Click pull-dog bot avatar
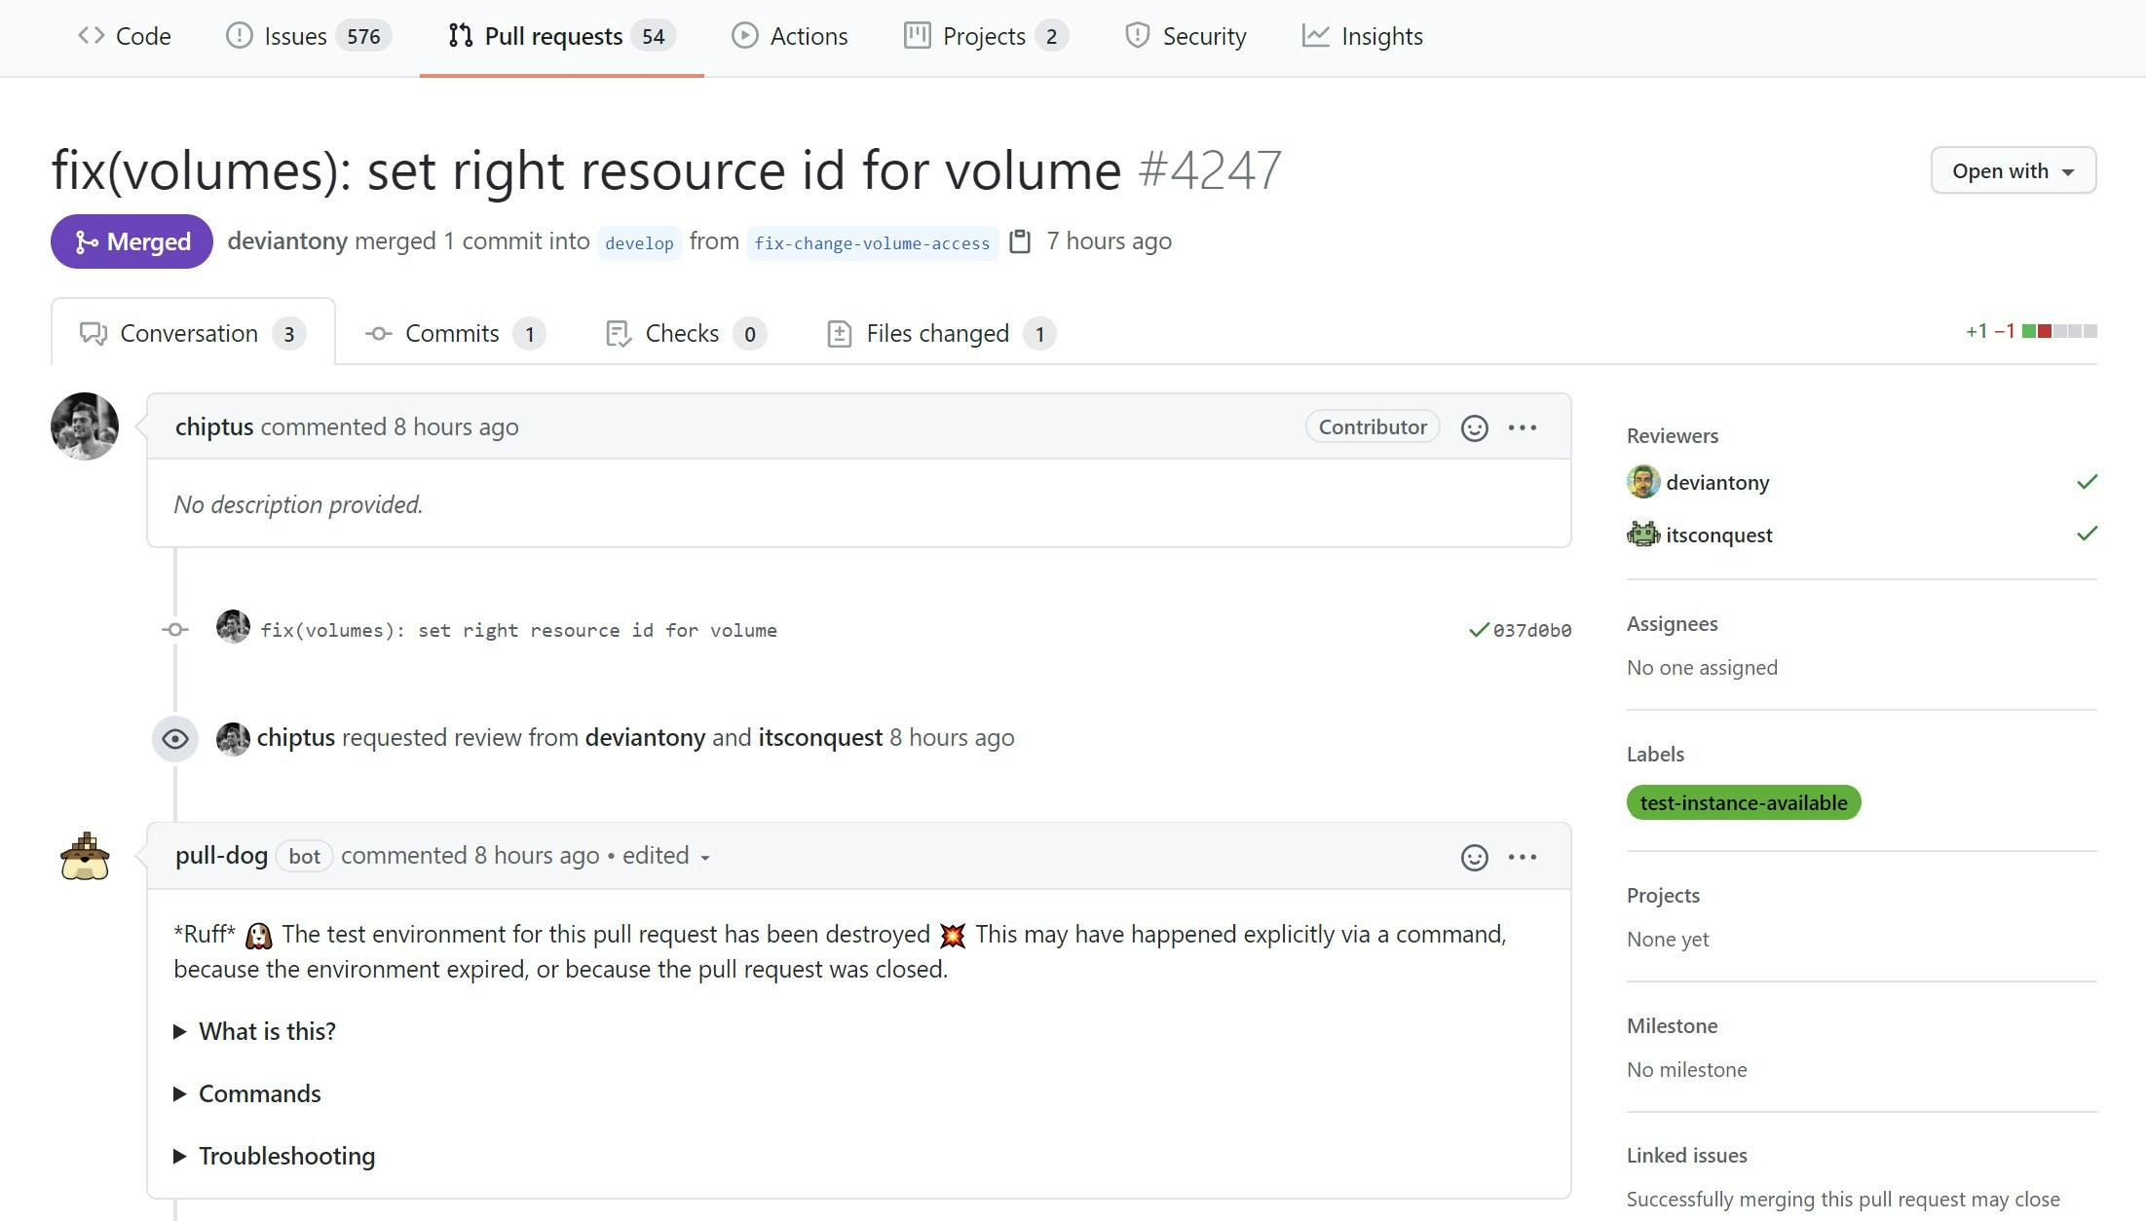The height and width of the screenshot is (1221, 2146). tap(85, 857)
